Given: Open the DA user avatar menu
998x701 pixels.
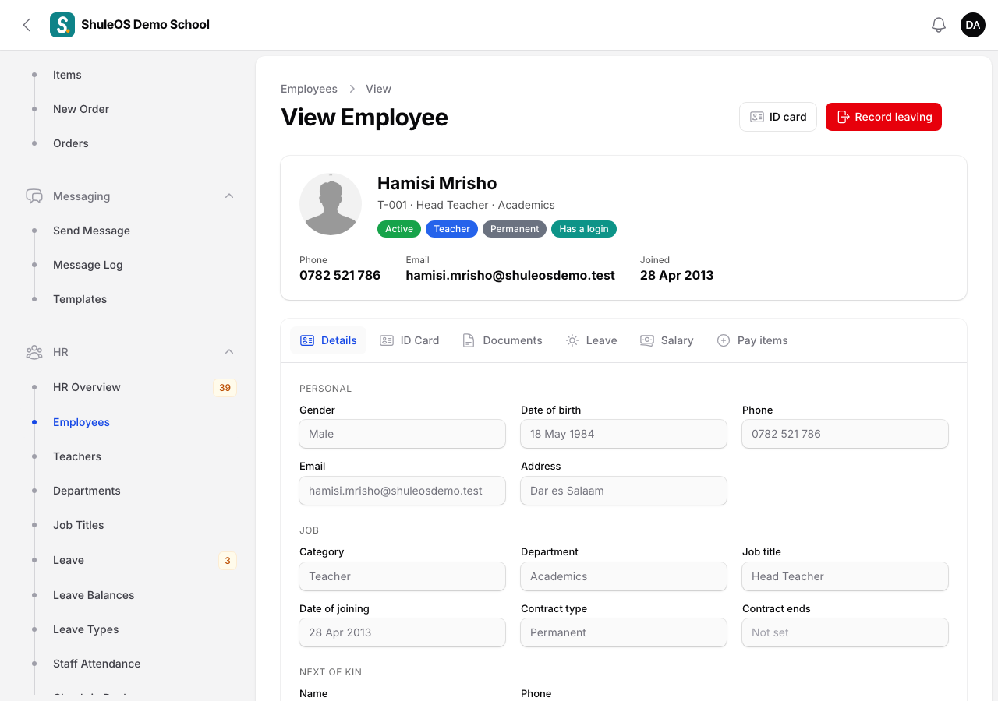Looking at the screenshot, I should coord(973,25).
